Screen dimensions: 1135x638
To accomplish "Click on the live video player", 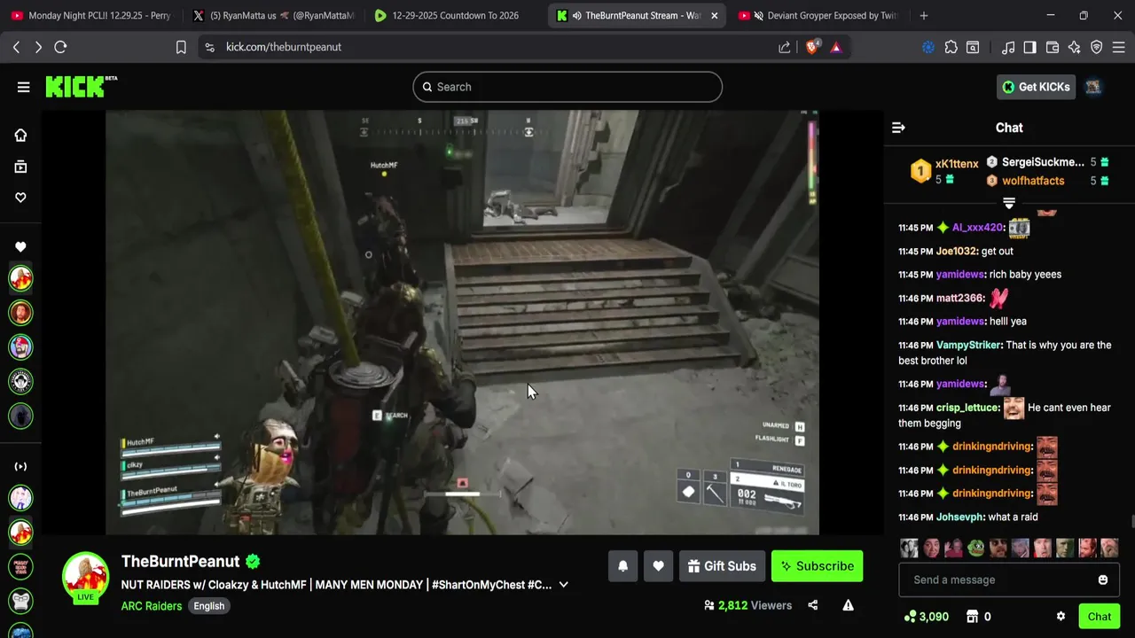I will point(462,323).
